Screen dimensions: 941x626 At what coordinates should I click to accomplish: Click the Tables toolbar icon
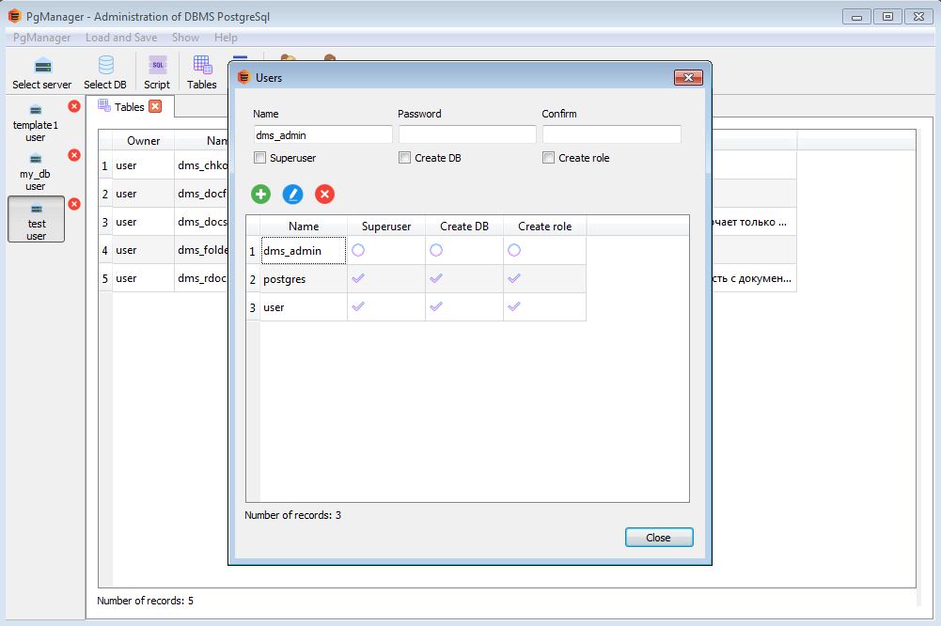coord(201,66)
